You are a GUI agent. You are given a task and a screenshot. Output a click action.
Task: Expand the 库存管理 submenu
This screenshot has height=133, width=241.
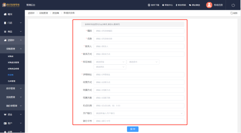pyautogui.click(x=12, y=89)
